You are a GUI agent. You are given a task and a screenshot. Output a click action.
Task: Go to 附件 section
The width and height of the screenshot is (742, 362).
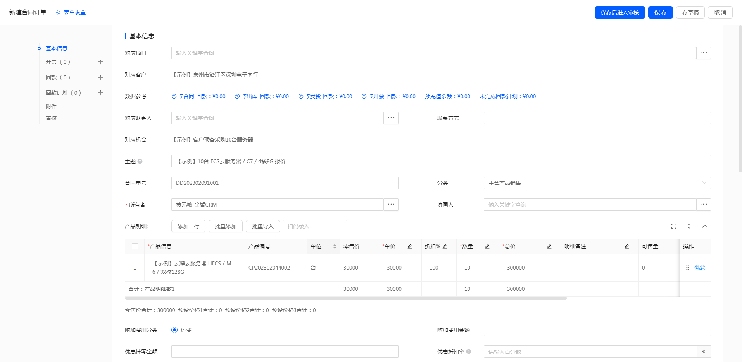[51, 106]
